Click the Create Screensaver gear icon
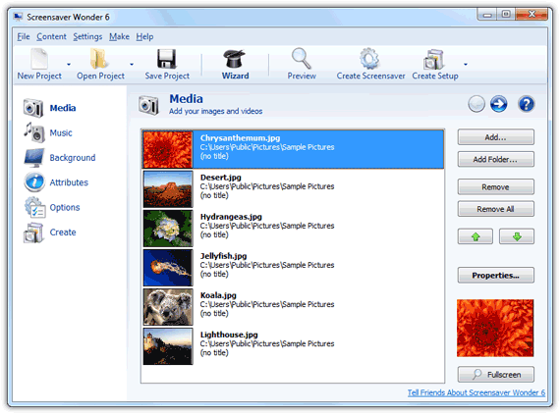 tap(369, 59)
